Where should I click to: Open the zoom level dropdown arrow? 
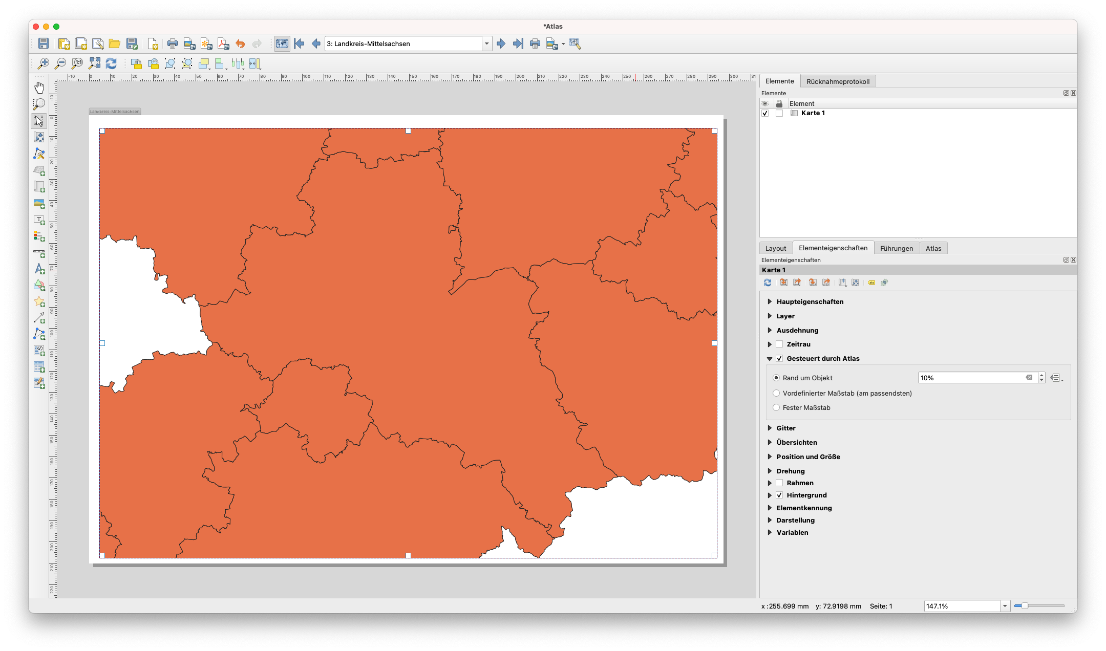tap(1005, 606)
